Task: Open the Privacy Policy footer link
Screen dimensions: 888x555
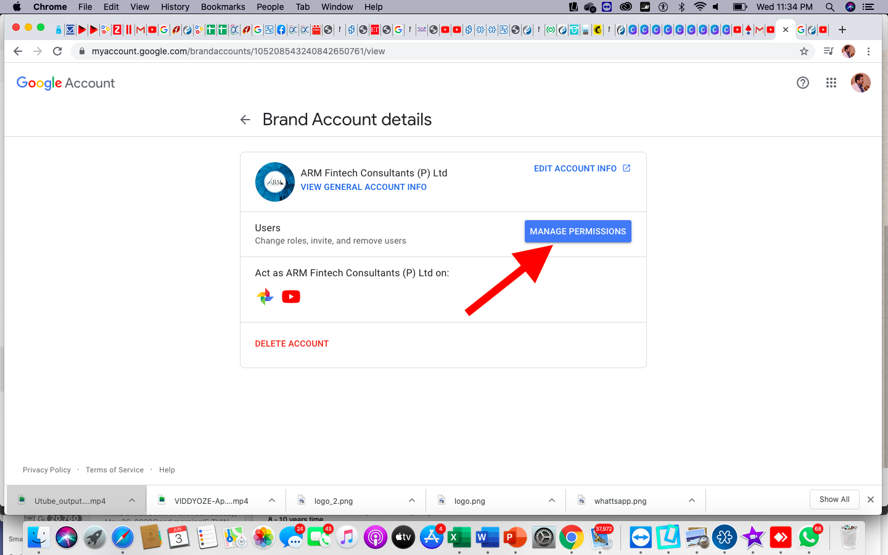Action: [x=47, y=470]
